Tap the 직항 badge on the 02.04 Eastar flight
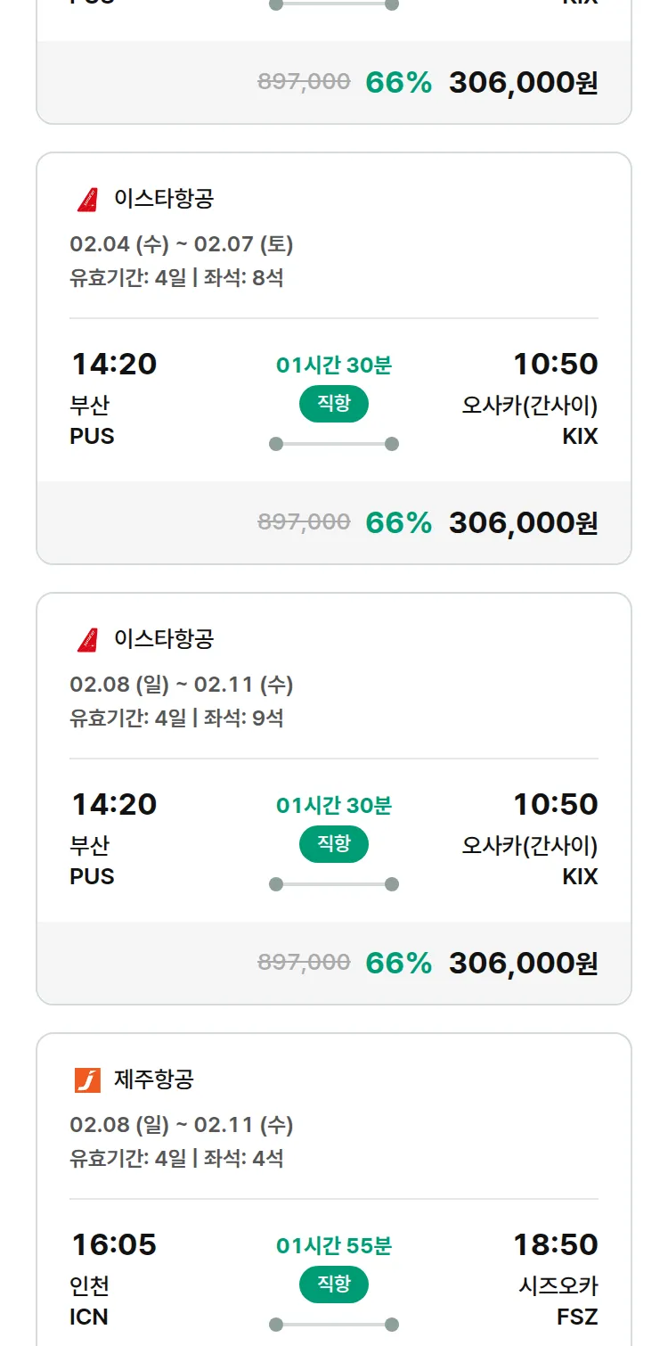This screenshot has height=1346, width=668. click(334, 404)
